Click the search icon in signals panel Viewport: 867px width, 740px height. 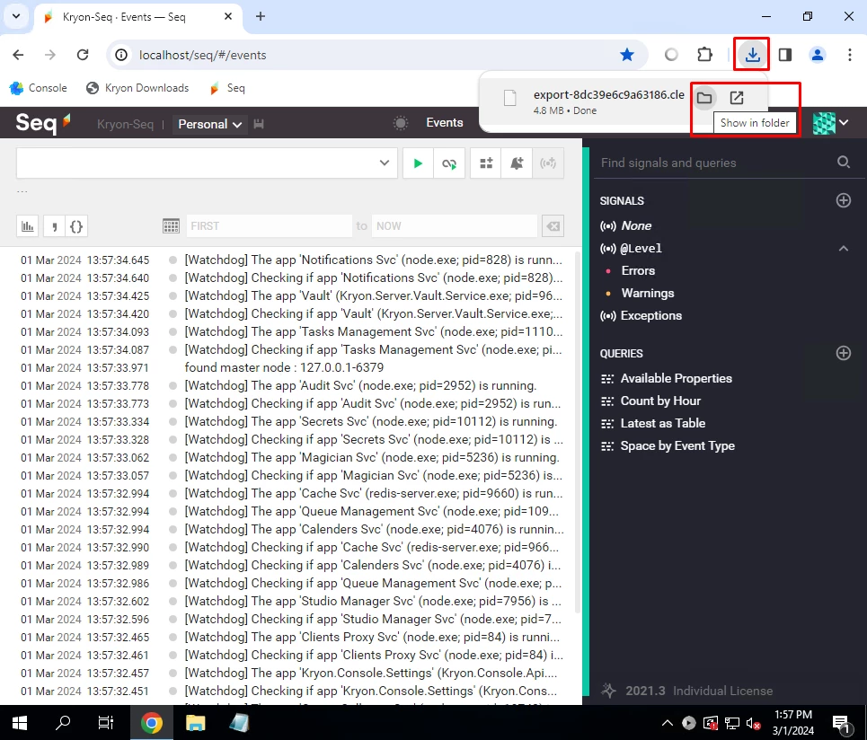(844, 162)
